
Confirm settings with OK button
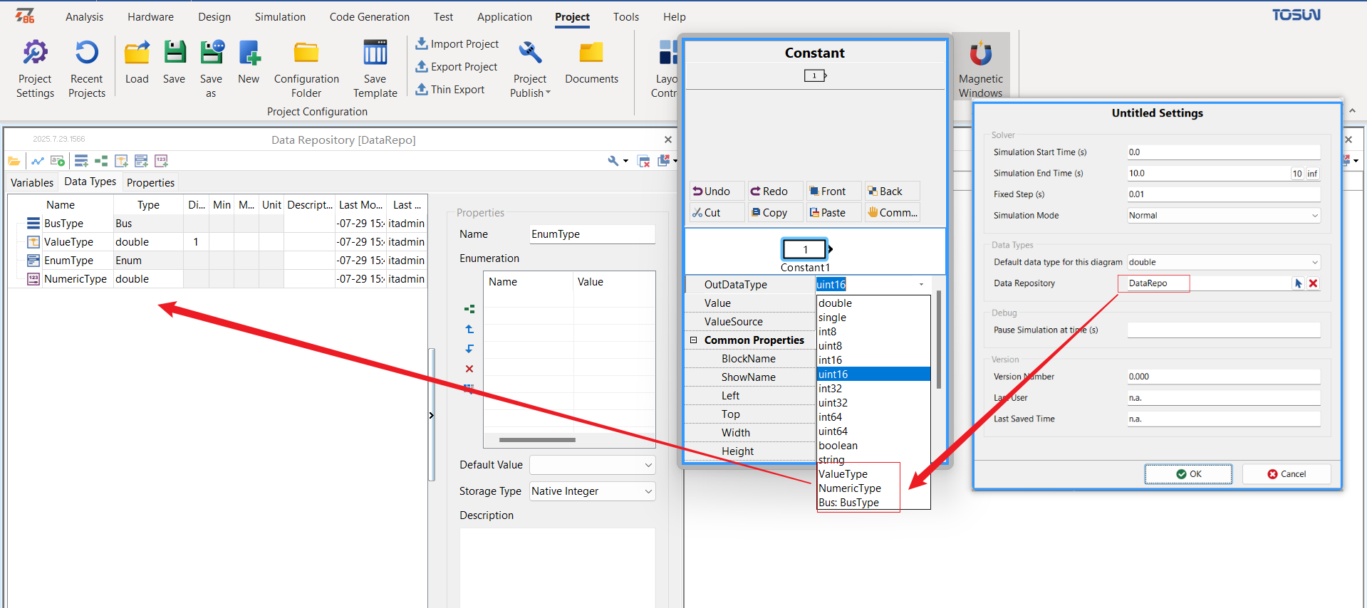tap(1188, 474)
